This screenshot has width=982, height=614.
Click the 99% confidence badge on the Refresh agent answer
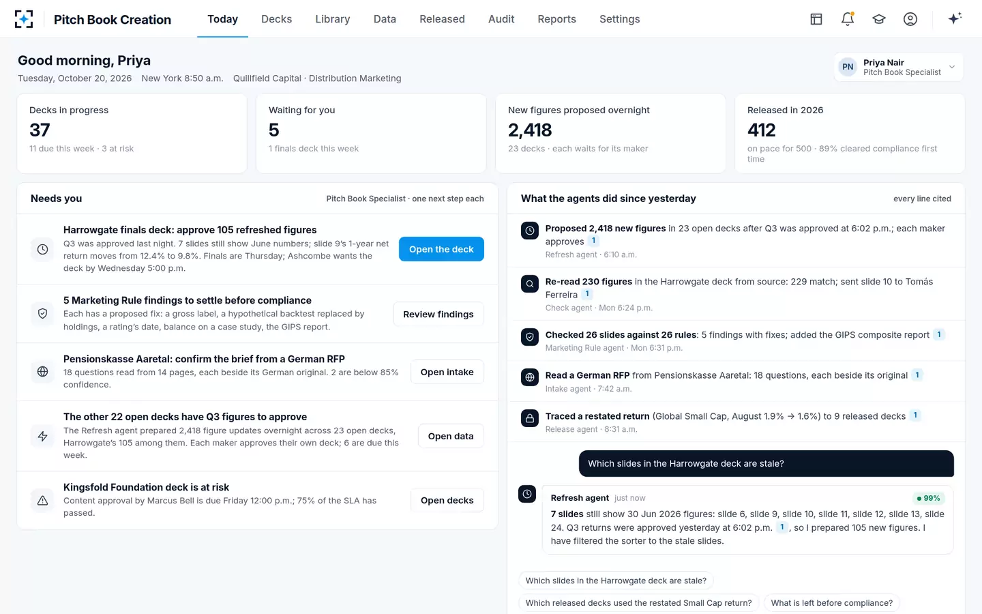pos(929,499)
